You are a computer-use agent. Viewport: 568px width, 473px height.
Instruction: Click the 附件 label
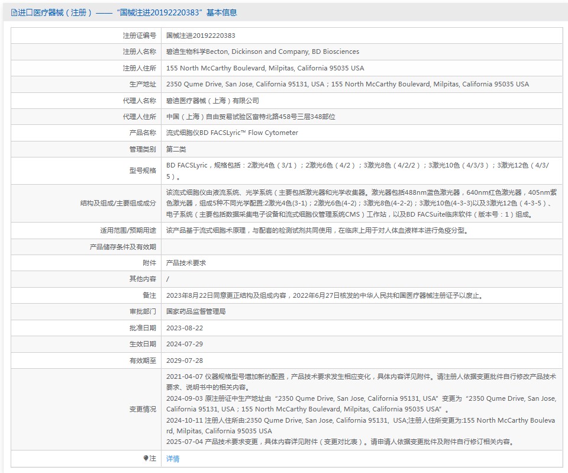point(149,263)
